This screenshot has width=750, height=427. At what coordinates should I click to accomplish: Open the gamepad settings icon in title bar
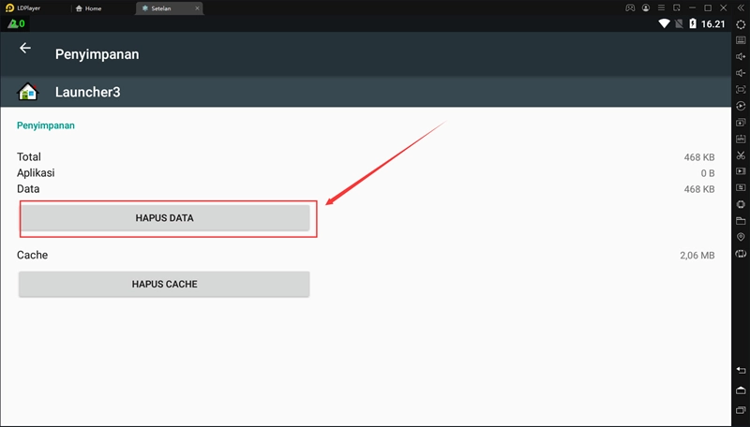(x=630, y=7)
